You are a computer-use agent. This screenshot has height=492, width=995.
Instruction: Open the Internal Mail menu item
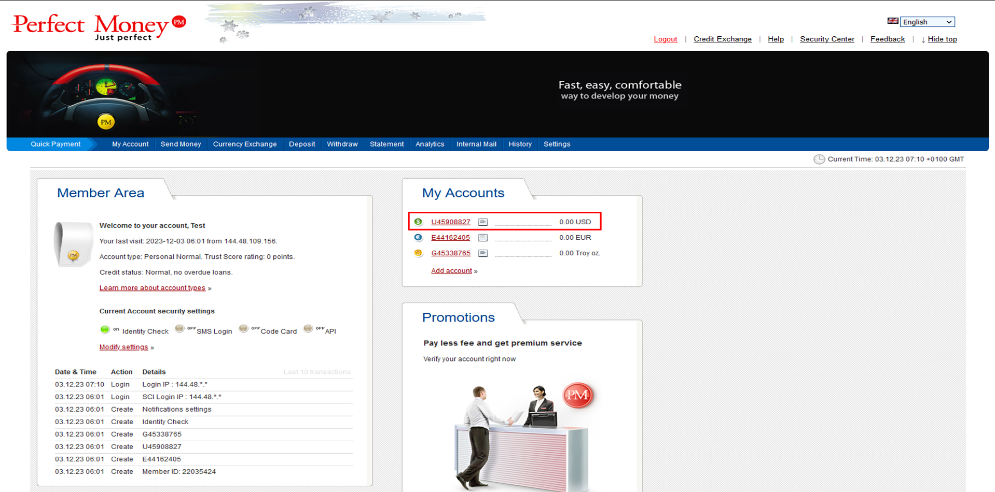click(x=476, y=144)
